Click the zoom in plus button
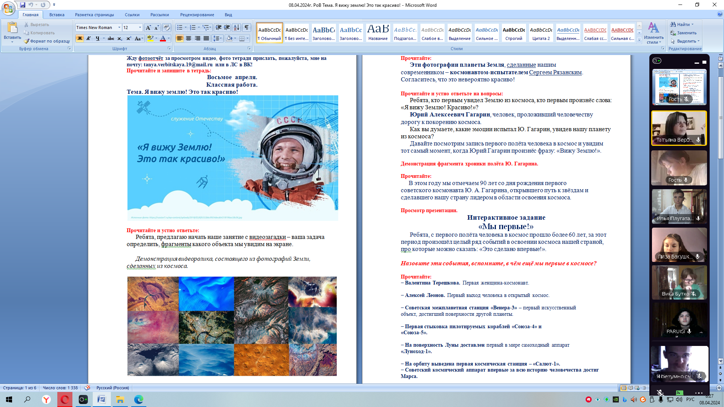Viewport: 724px width, 407px height. coord(719,388)
